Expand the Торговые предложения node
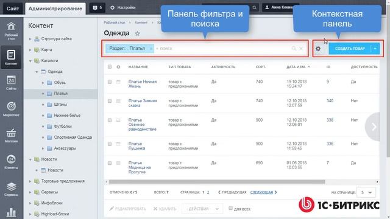This screenshot has height=219, width=390. [30, 181]
